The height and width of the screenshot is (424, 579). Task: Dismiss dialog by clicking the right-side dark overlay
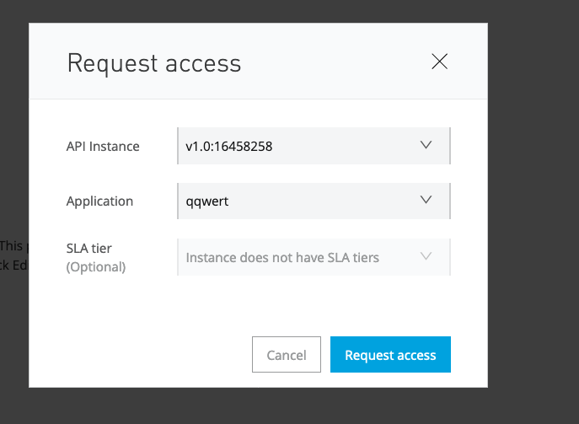tap(533, 211)
